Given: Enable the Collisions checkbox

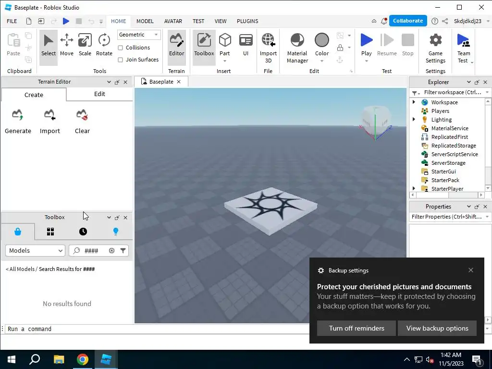Looking at the screenshot, I should (x=120, y=48).
